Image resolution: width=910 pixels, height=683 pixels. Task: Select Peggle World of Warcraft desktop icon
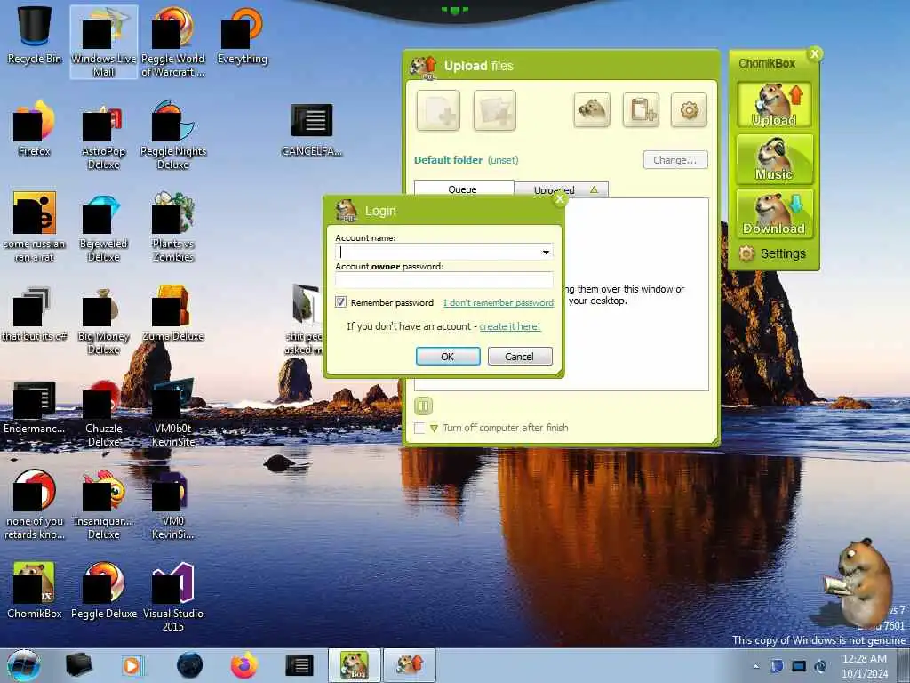(x=173, y=42)
